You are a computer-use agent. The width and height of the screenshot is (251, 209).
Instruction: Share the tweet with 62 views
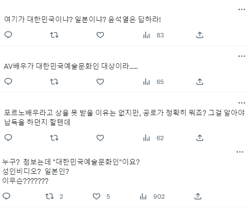tap(200, 138)
